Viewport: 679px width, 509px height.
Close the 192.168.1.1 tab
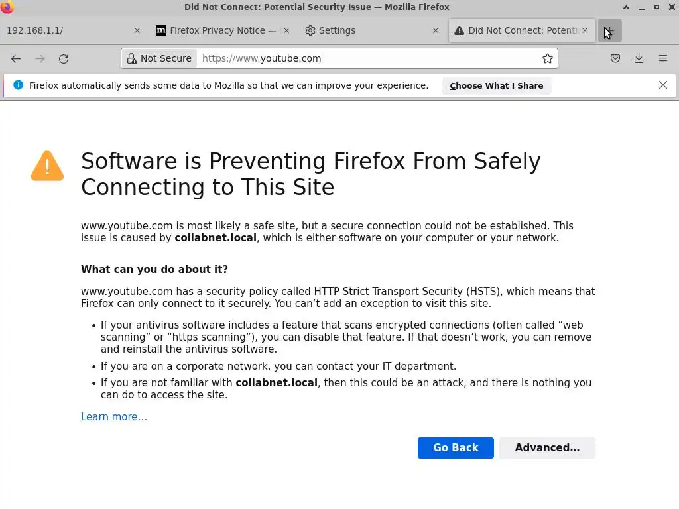(137, 30)
